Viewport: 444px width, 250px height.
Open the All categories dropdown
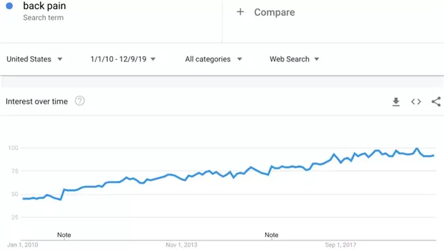coord(214,59)
